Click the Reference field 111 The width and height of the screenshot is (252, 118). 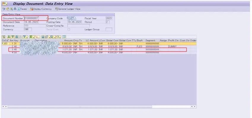35,26
